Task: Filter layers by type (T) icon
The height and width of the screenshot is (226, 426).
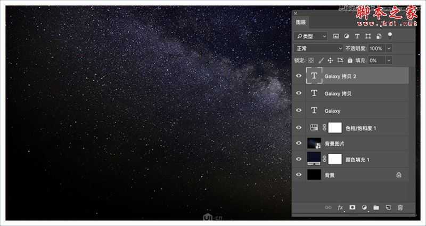Action: 357,36
